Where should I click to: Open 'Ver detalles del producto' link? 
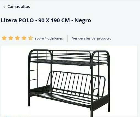(92, 38)
